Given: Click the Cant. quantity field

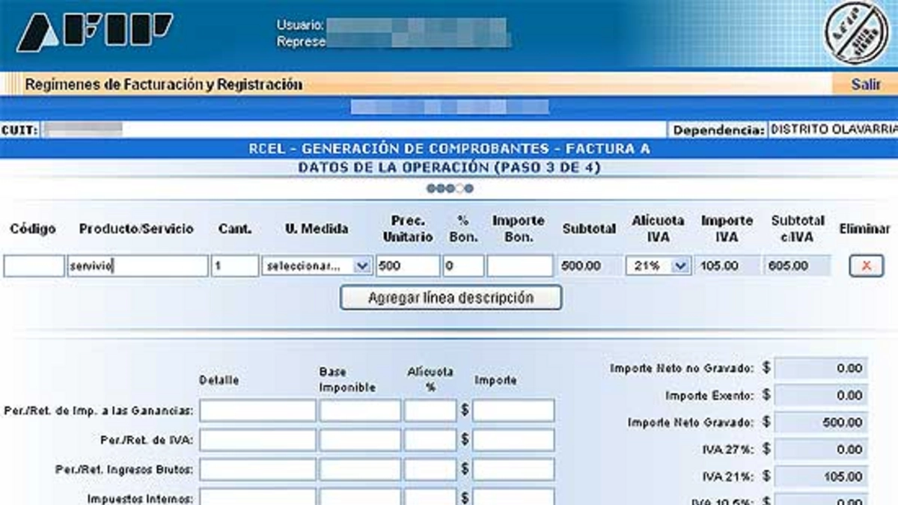Looking at the screenshot, I should coord(234,266).
